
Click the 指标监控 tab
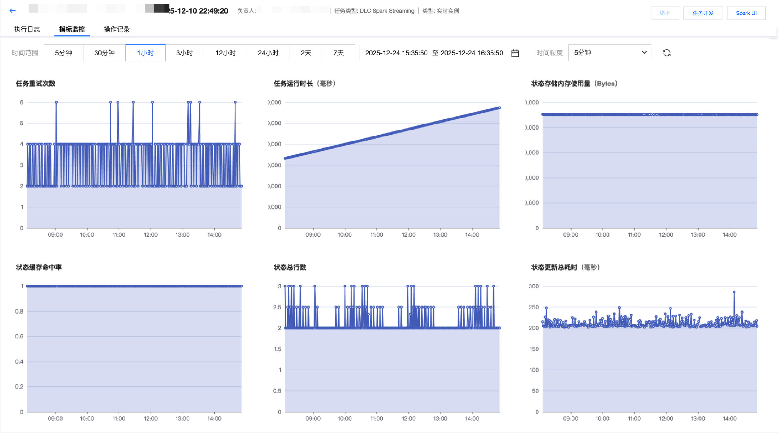(72, 29)
